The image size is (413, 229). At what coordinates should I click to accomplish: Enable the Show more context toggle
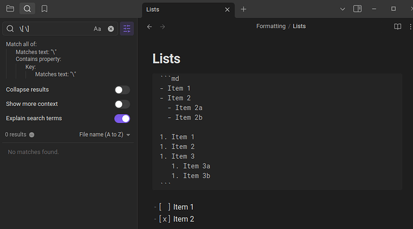pyautogui.click(x=122, y=104)
